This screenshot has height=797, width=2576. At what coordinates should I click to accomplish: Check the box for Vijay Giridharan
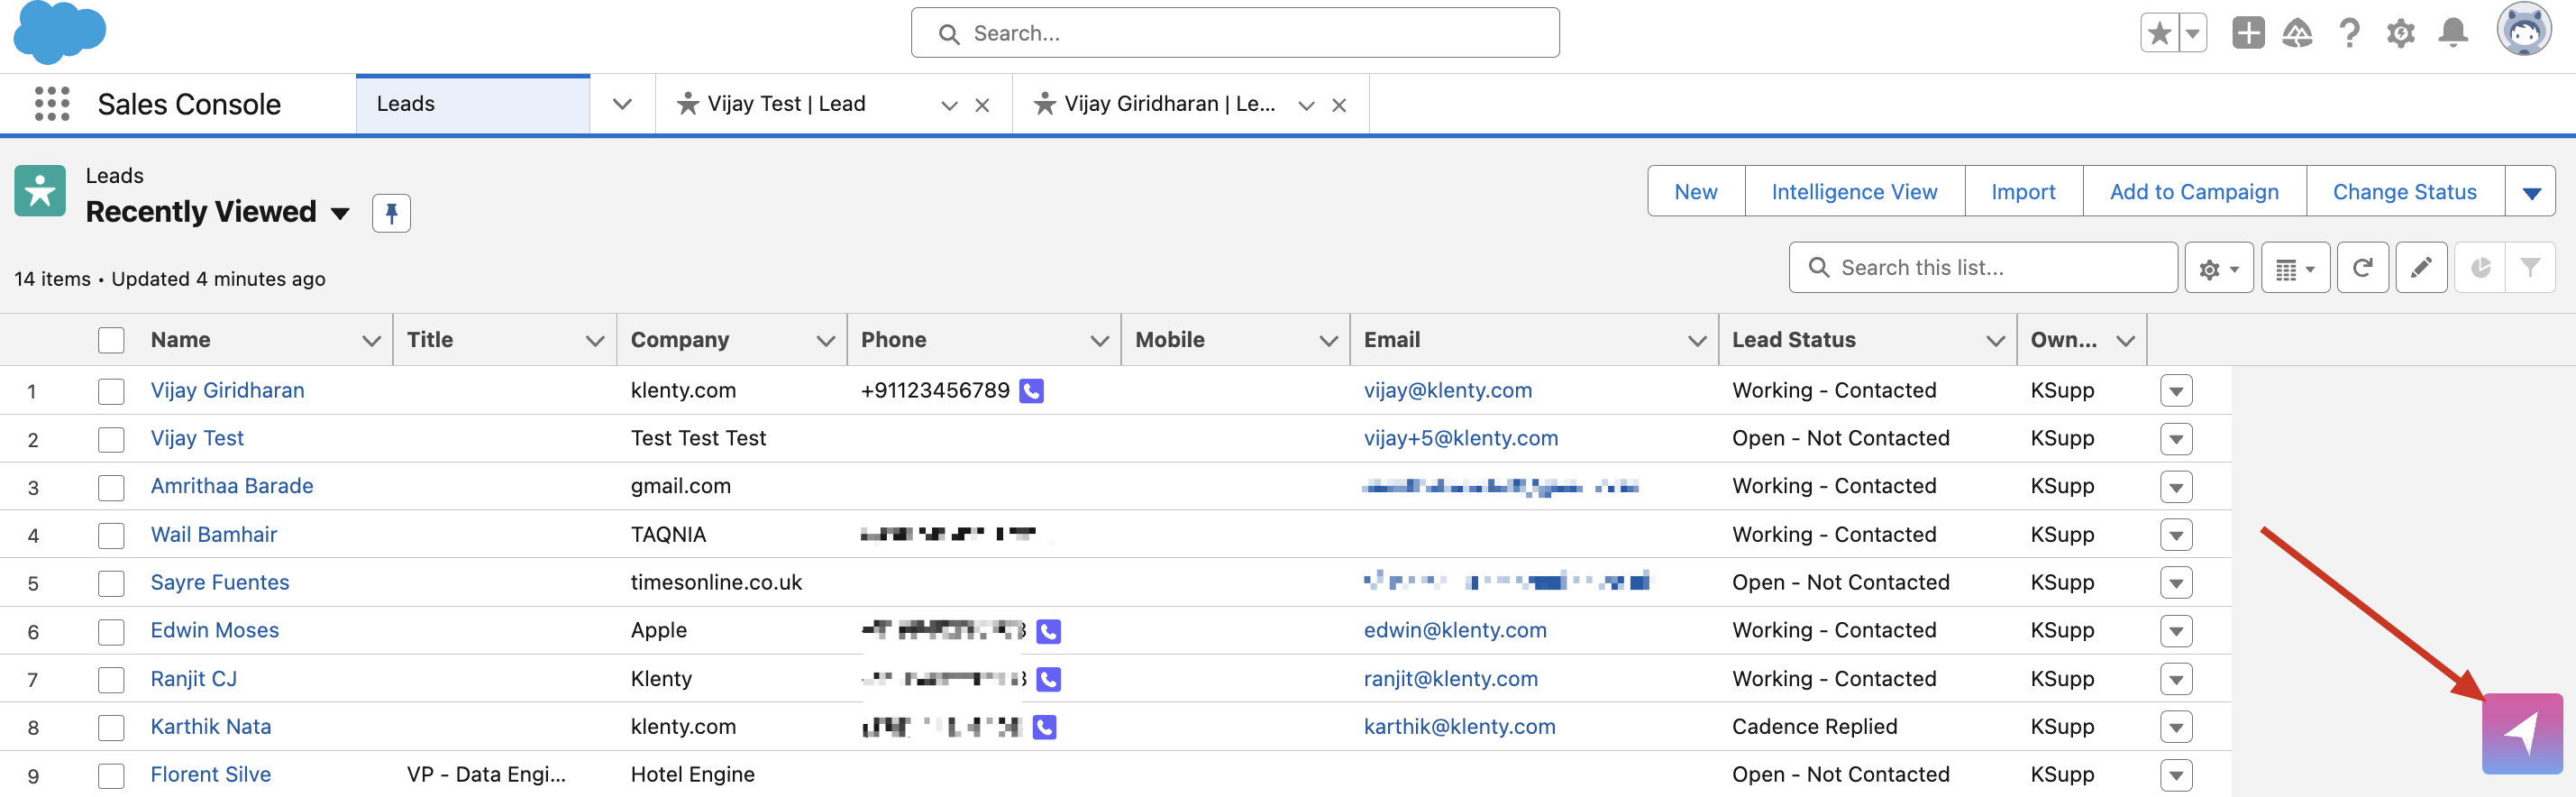point(111,391)
